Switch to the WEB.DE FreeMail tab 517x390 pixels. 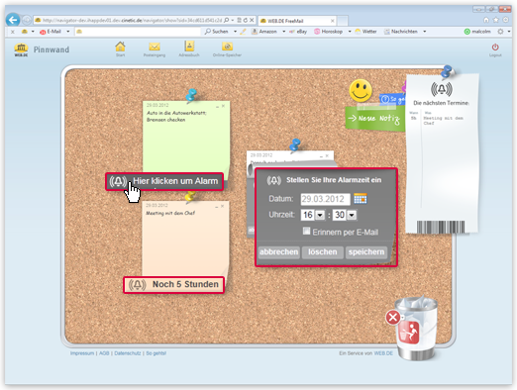point(296,21)
